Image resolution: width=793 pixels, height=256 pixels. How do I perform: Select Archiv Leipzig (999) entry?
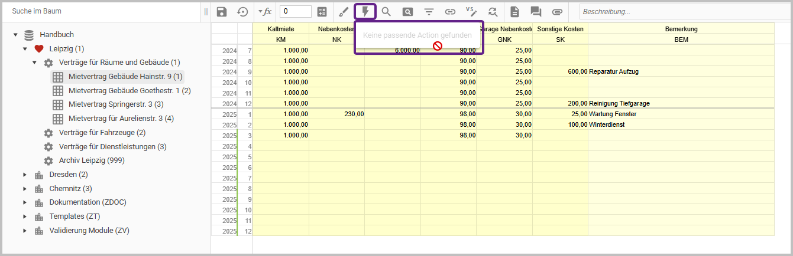[x=91, y=160]
